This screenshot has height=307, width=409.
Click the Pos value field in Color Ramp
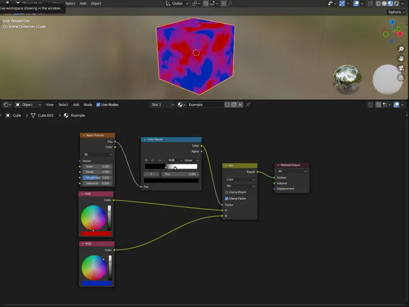coord(180,174)
